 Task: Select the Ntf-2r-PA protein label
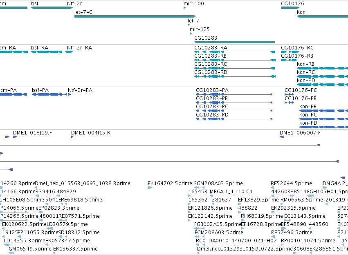pos(80,90)
